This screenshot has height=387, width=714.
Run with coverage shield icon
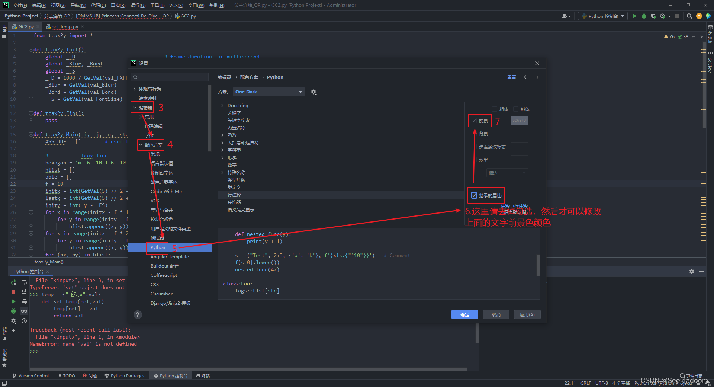click(653, 16)
